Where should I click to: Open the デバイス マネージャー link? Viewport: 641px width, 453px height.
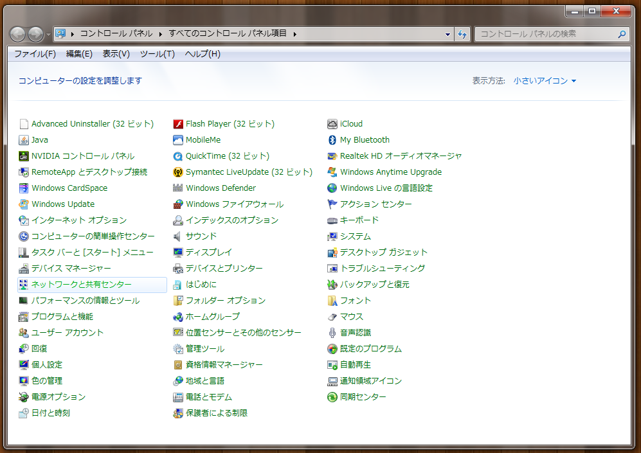71,269
